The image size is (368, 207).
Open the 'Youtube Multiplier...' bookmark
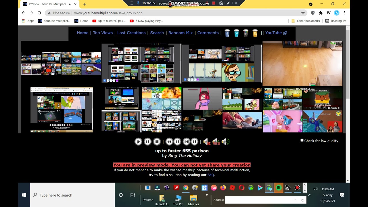tap(54, 21)
